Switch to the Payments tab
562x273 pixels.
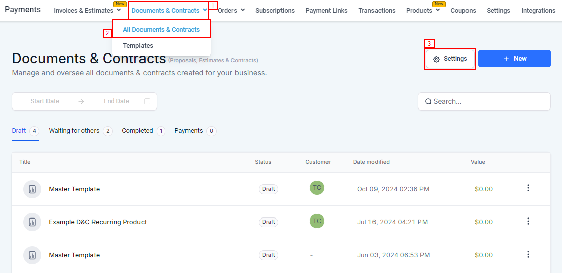(196, 131)
